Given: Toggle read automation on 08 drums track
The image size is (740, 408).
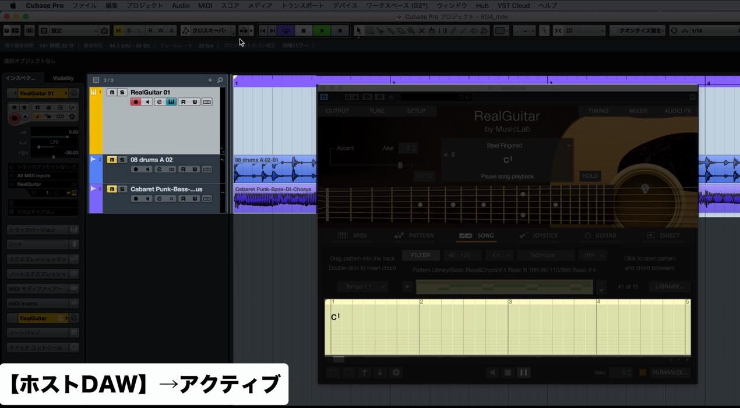Looking at the screenshot, I should 183,169.
